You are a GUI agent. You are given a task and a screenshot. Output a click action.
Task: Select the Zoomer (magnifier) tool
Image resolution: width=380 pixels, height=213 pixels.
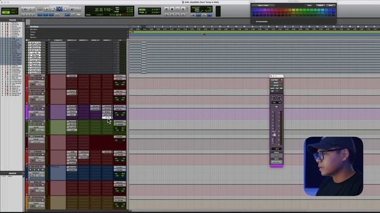[46, 9]
